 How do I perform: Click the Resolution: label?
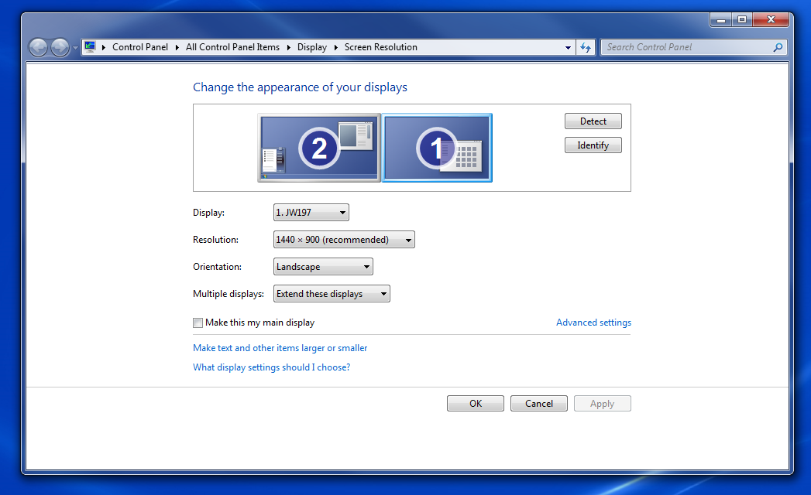(x=215, y=240)
